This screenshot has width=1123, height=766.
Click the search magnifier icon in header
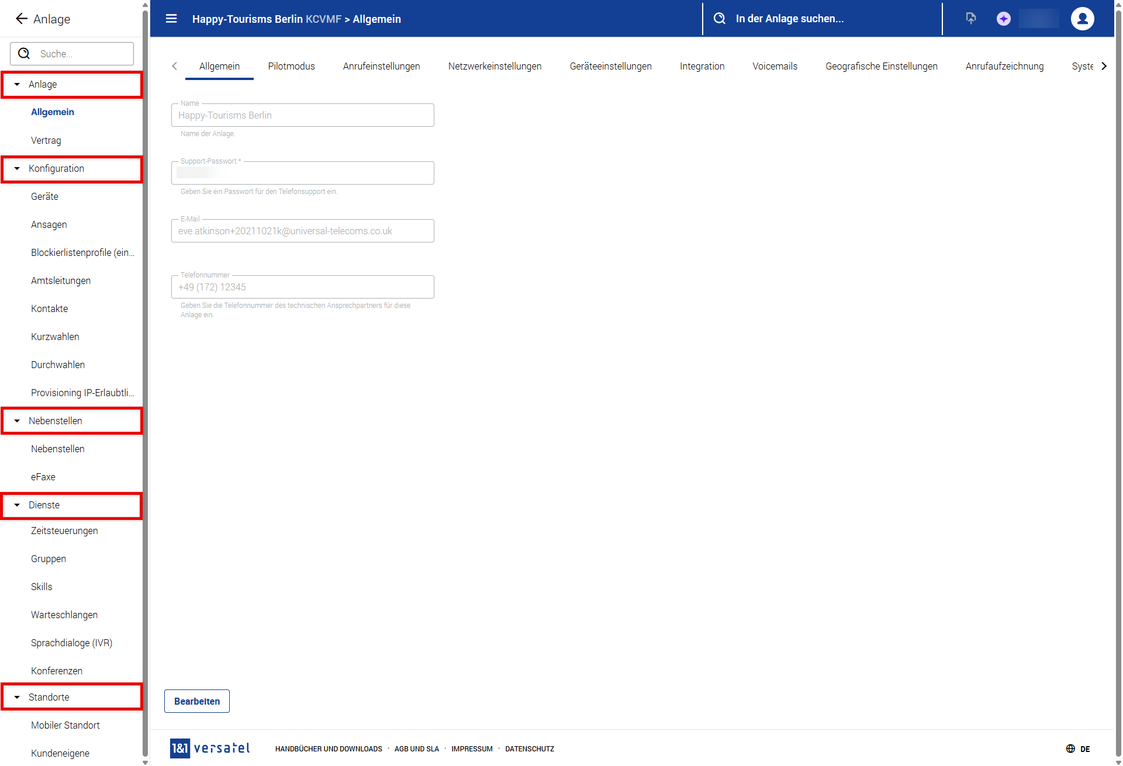coord(720,19)
